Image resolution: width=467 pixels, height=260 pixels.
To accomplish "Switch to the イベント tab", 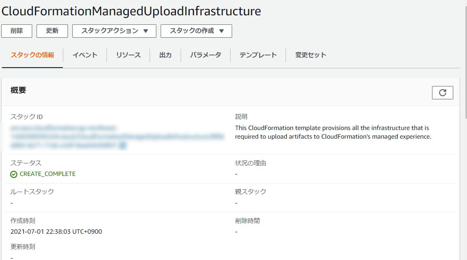I will [85, 55].
